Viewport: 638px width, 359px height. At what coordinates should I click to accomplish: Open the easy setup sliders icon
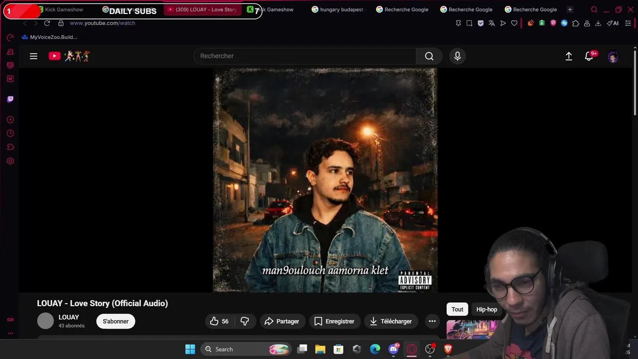tap(629, 23)
